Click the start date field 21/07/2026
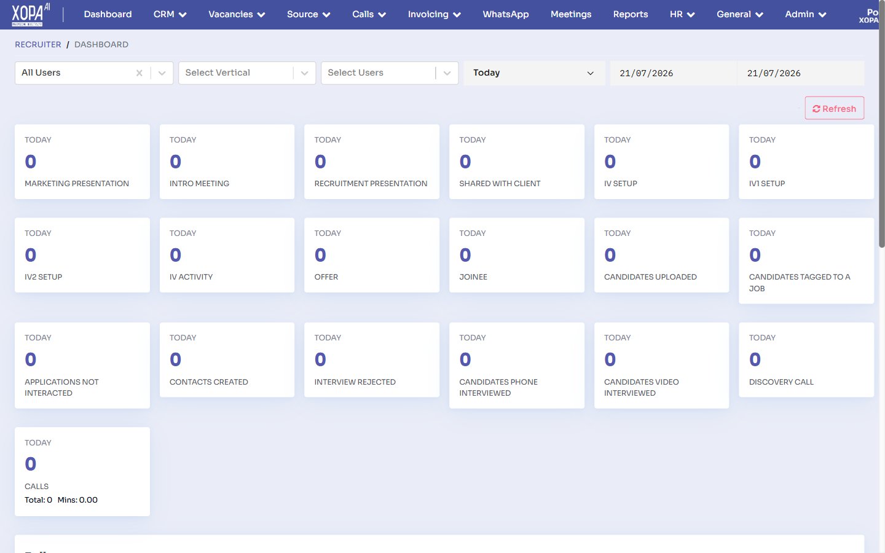This screenshot has height=553, width=885. click(673, 73)
